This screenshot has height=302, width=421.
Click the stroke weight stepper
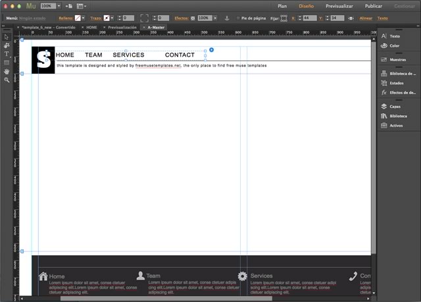point(120,18)
